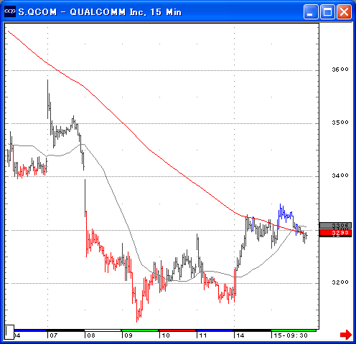Click the red 3293 price label
Screen dimensions: 356x344
(335, 232)
